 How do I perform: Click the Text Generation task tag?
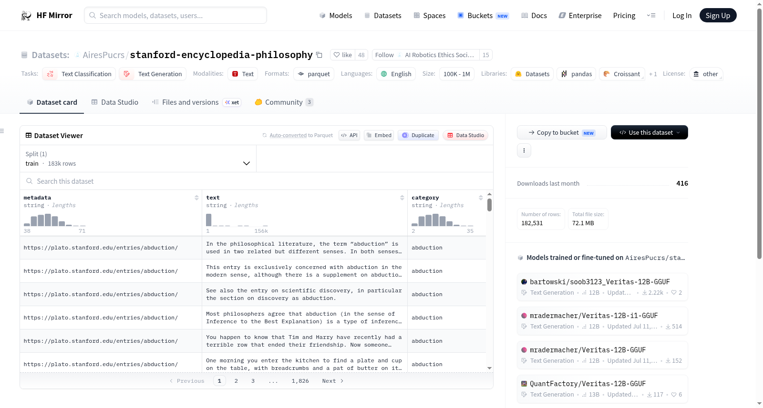(x=153, y=74)
